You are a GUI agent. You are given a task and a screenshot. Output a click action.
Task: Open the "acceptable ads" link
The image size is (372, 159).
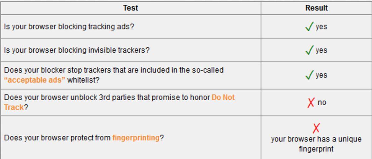(x=35, y=80)
